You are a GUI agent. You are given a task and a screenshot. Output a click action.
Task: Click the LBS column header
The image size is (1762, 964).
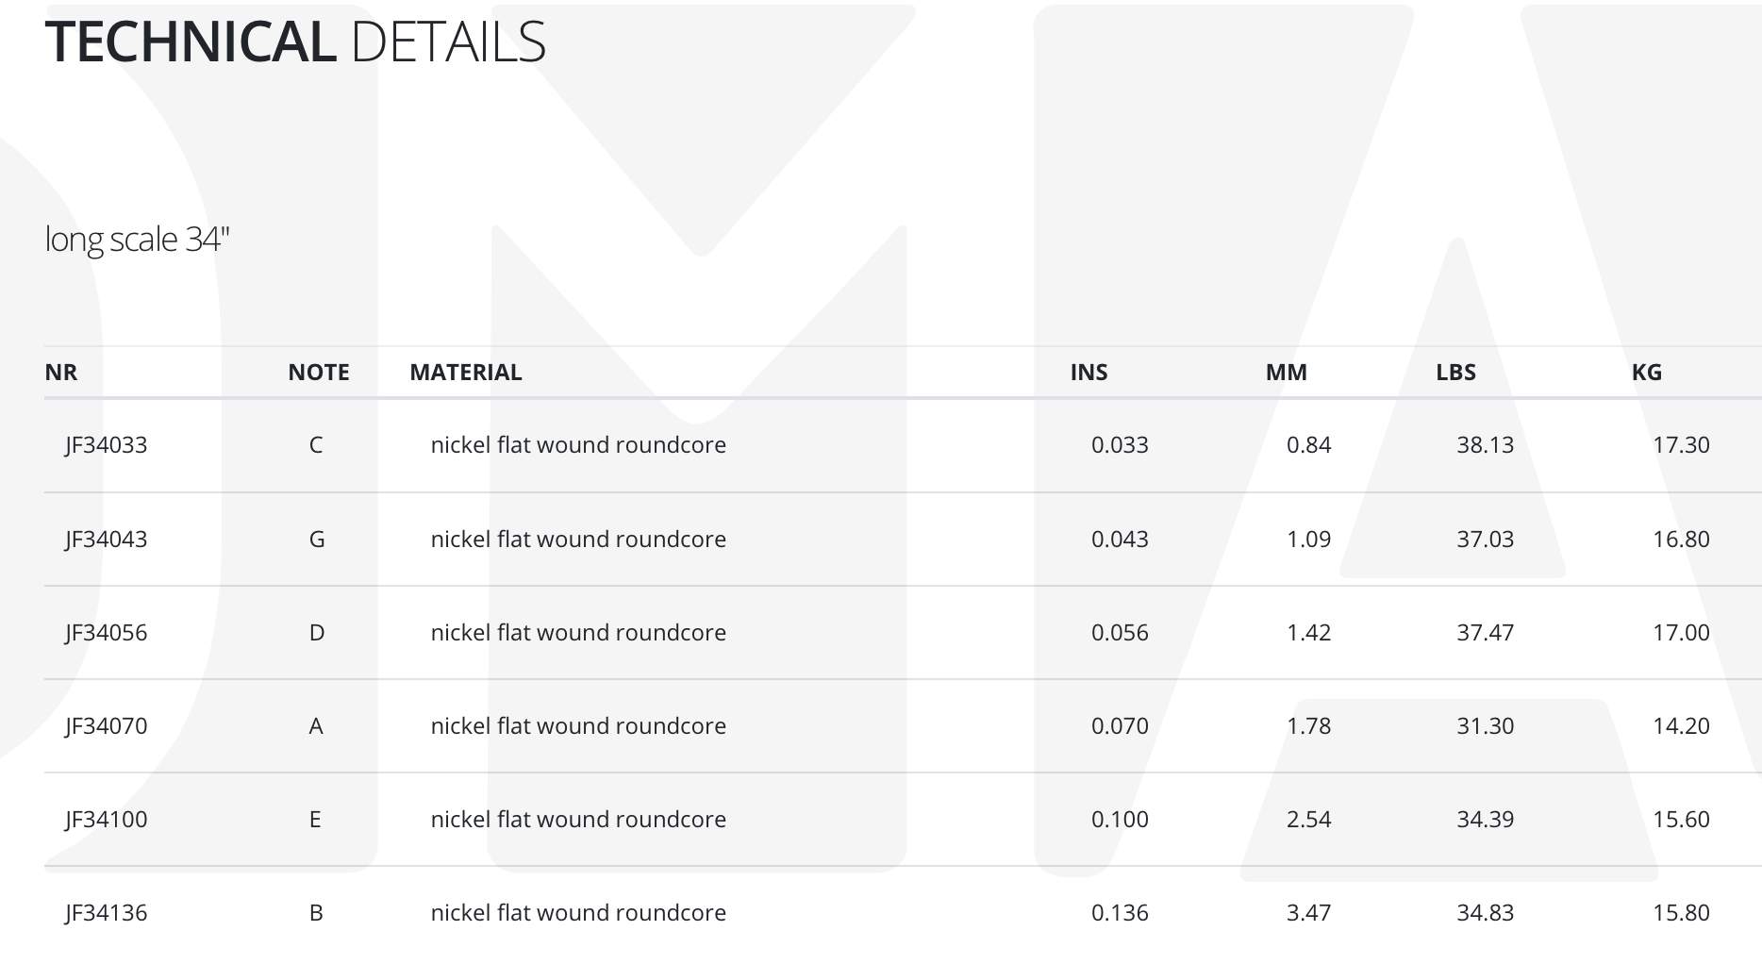tap(1456, 372)
